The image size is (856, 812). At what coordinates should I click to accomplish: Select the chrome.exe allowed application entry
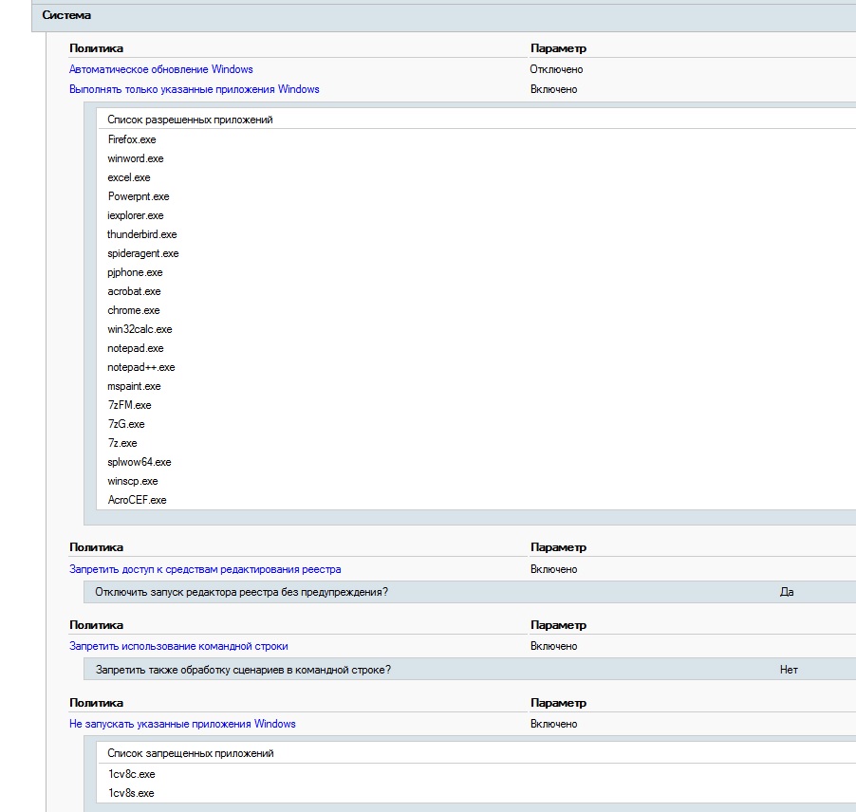134,310
